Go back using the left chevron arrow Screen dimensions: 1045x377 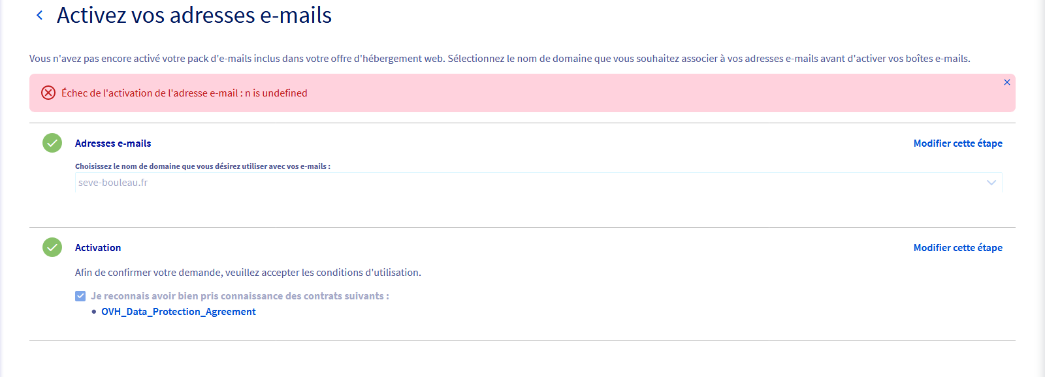[x=40, y=15]
